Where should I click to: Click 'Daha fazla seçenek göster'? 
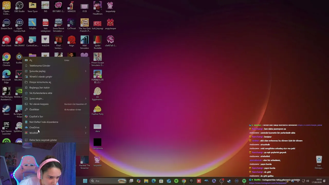[56, 140]
